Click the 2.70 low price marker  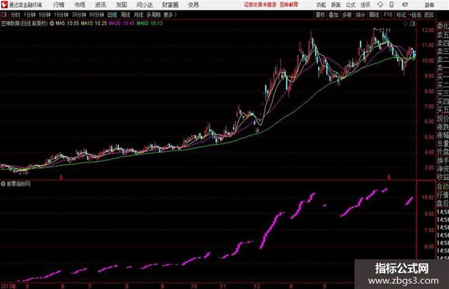click(x=23, y=173)
